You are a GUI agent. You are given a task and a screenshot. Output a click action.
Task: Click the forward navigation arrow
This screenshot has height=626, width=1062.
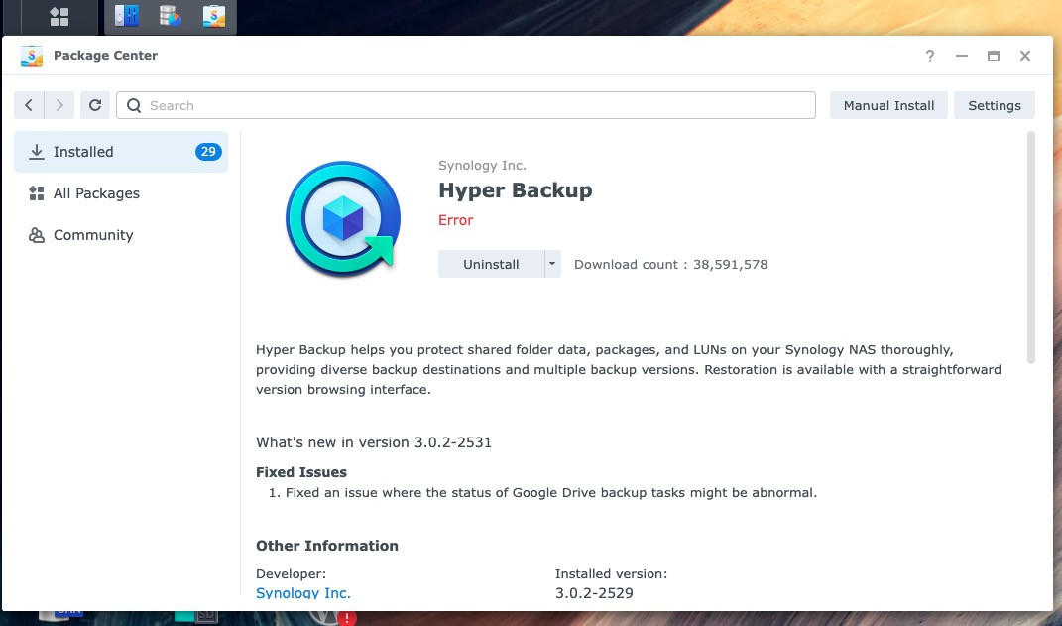pyautogui.click(x=60, y=105)
